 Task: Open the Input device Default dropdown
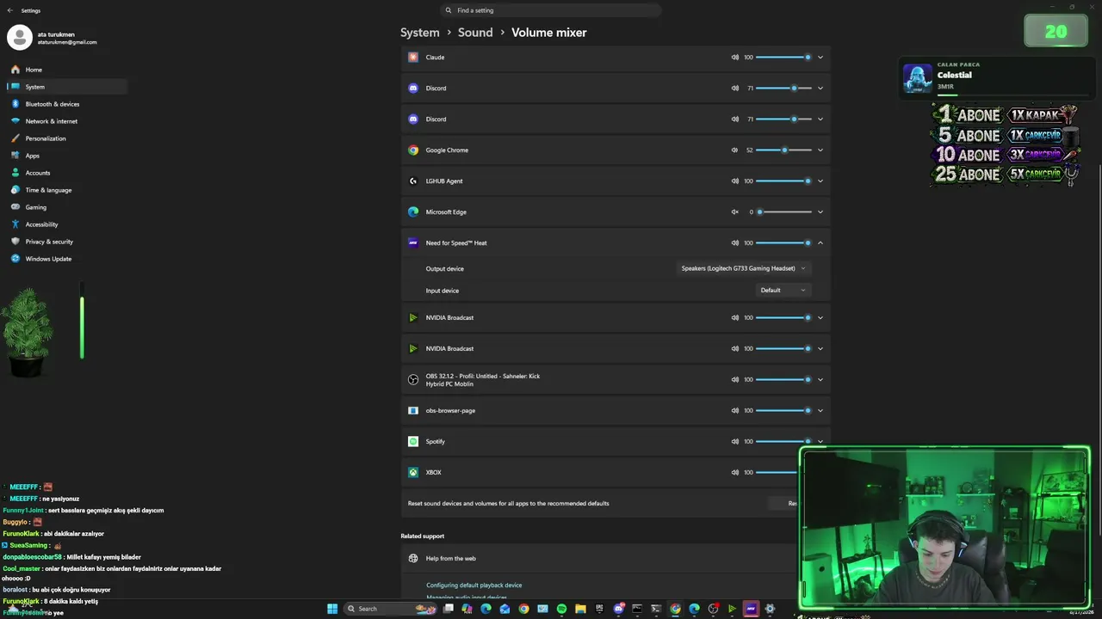[x=783, y=291]
